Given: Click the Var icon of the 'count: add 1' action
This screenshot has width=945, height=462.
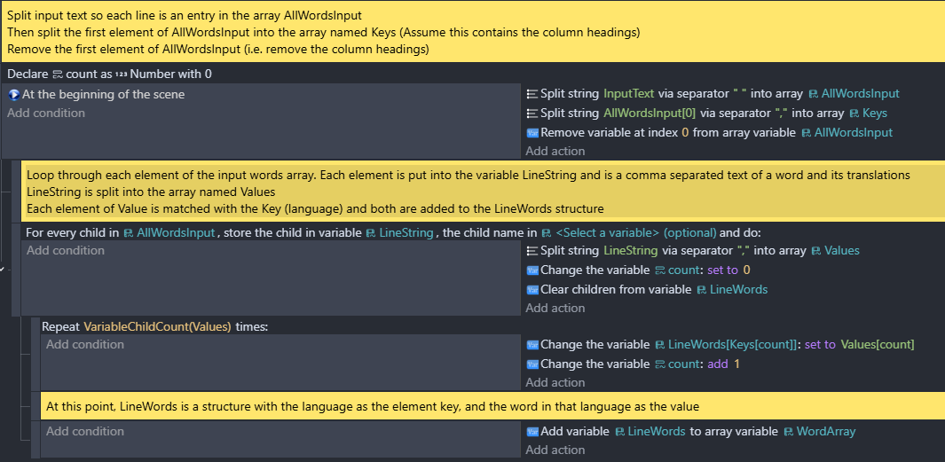Looking at the screenshot, I should [x=532, y=364].
